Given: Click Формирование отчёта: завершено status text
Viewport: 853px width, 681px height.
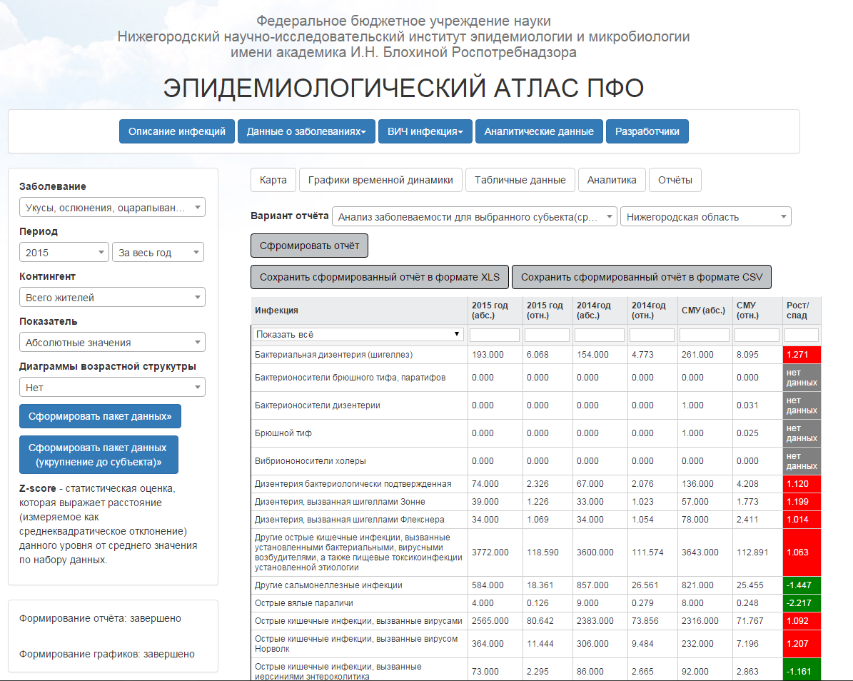Looking at the screenshot, I should coord(100,618).
